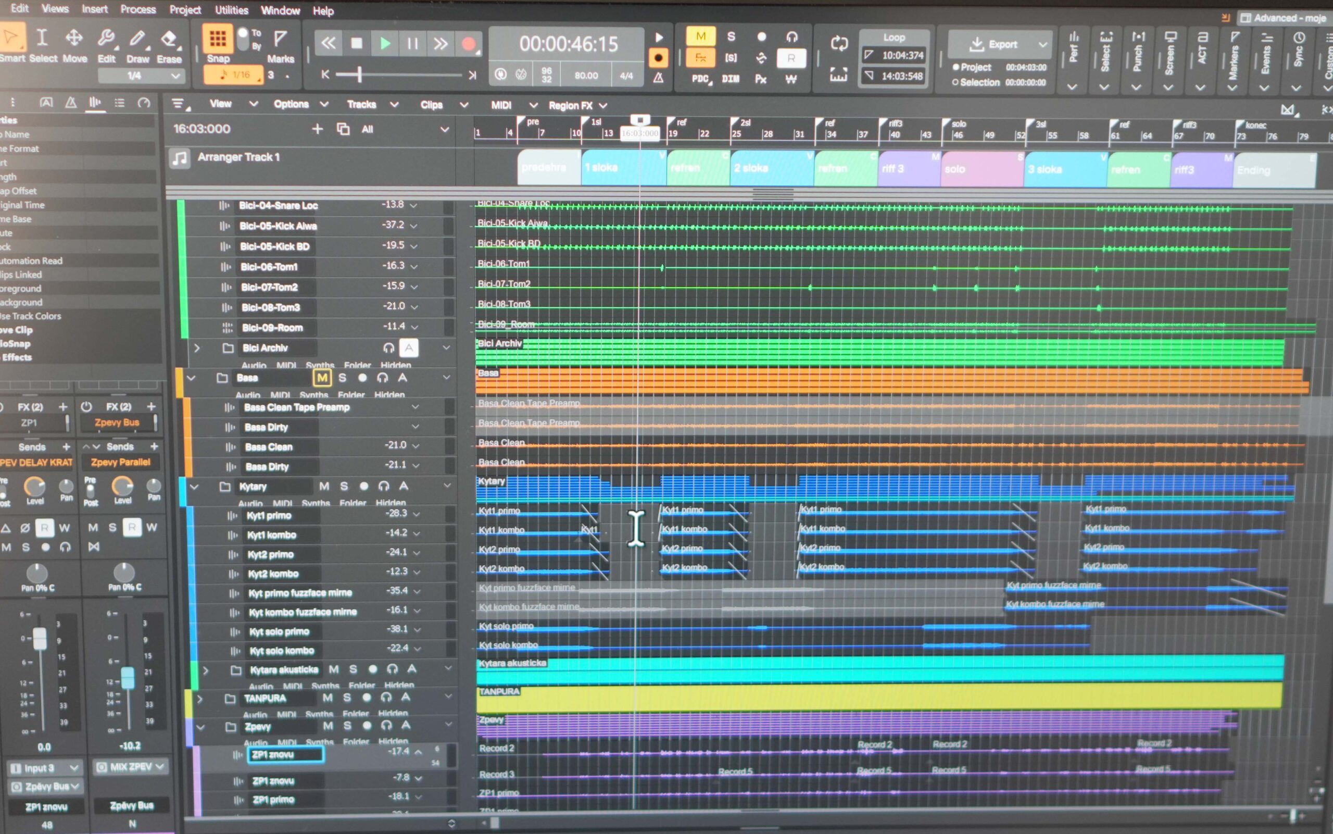Open the Views menu

coord(55,8)
